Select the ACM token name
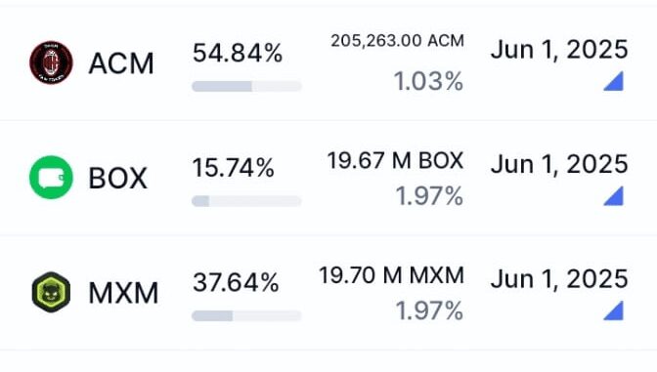This screenshot has width=657, height=372. pos(121,63)
